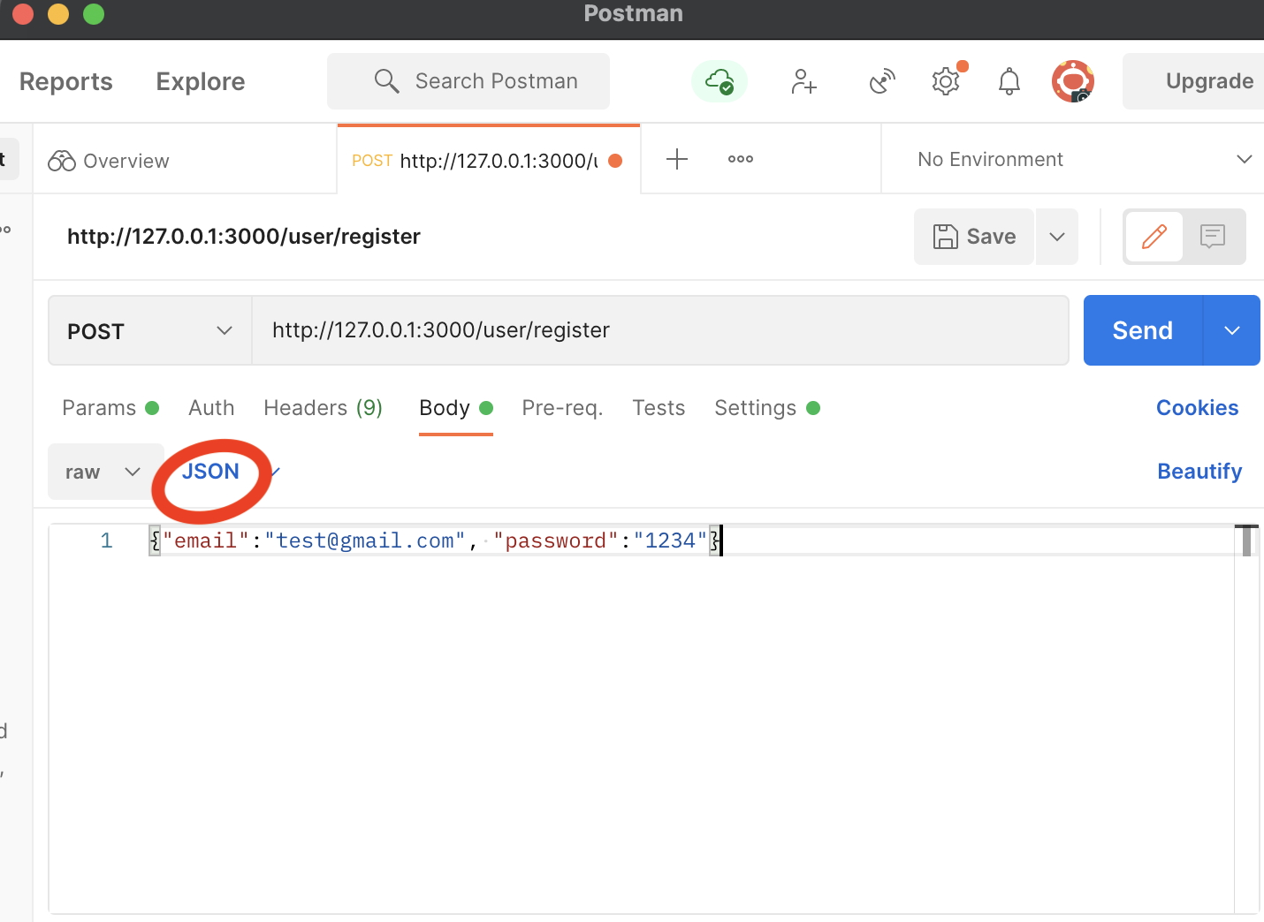Open the invite collaborators icon
This screenshot has height=922, width=1264.
coord(803,81)
